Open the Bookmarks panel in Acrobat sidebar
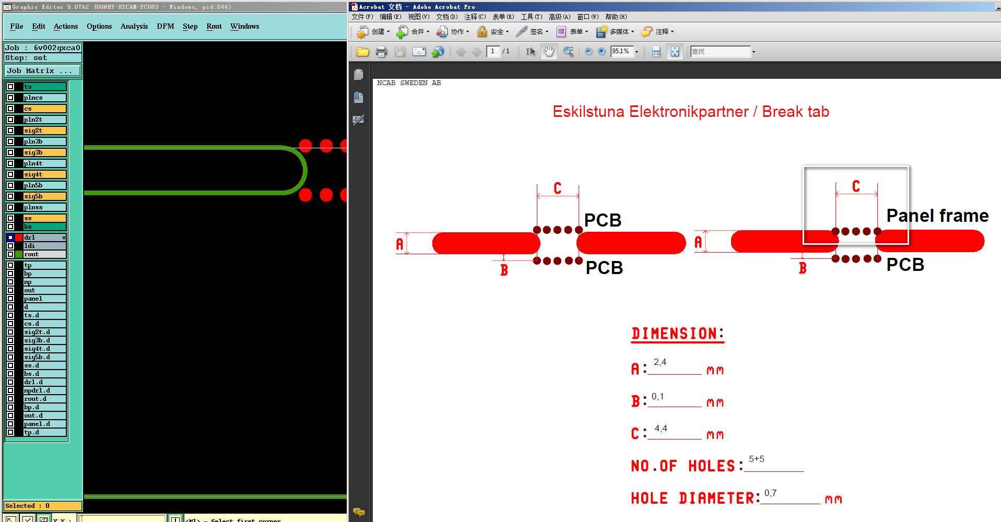The width and height of the screenshot is (1001, 522). tap(358, 97)
